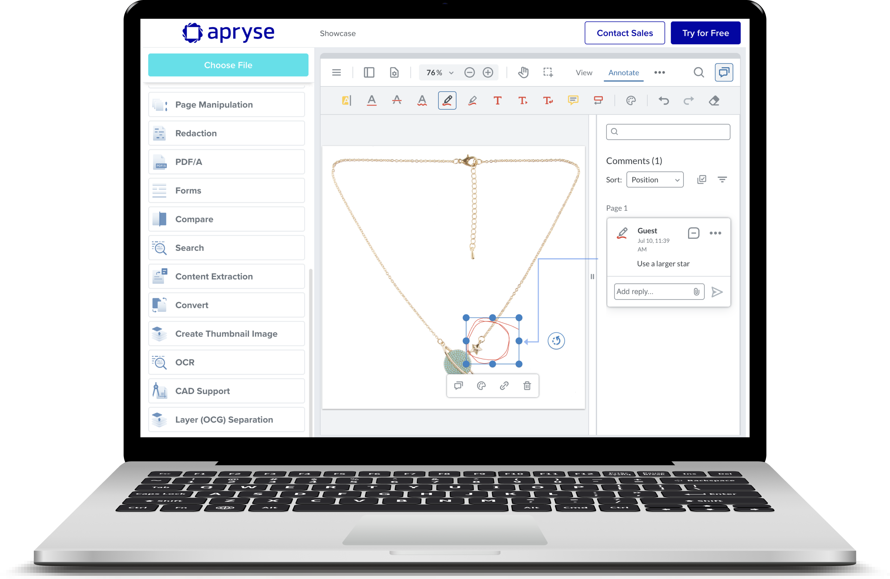Toggle the left side panel
Viewport: 890px width, 579px height.
pos(369,72)
